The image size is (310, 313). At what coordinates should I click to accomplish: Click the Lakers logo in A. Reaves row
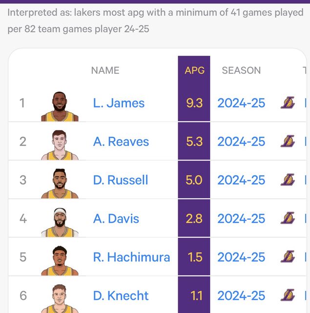(288, 142)
